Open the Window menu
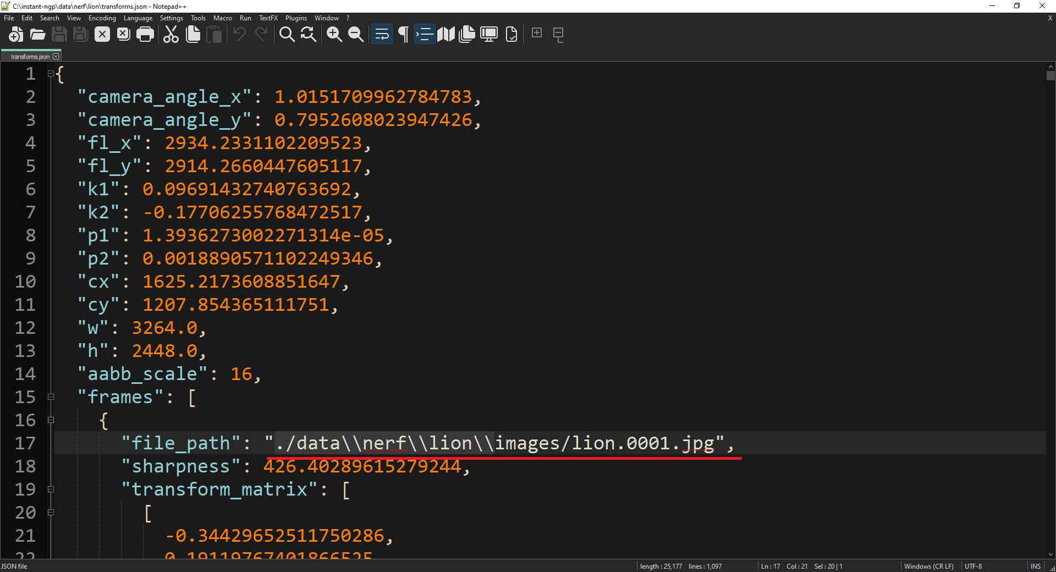1056x572 pixels. 327,18
